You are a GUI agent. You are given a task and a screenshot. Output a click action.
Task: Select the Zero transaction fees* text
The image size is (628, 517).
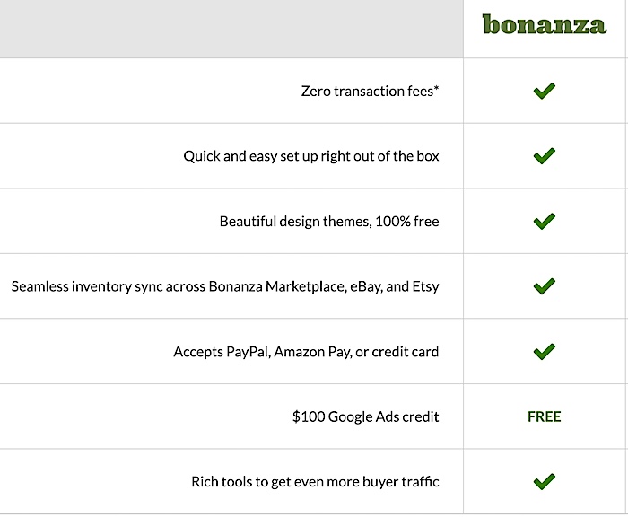370,91
